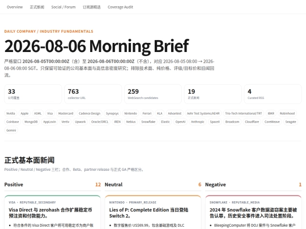306x229 pixels.
Task: Click the IBKR chip
Action: click(x=271, y=113)
